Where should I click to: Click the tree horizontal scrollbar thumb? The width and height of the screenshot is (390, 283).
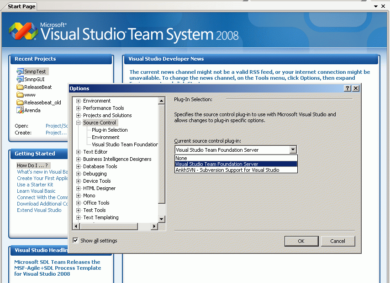click(109, 226)
